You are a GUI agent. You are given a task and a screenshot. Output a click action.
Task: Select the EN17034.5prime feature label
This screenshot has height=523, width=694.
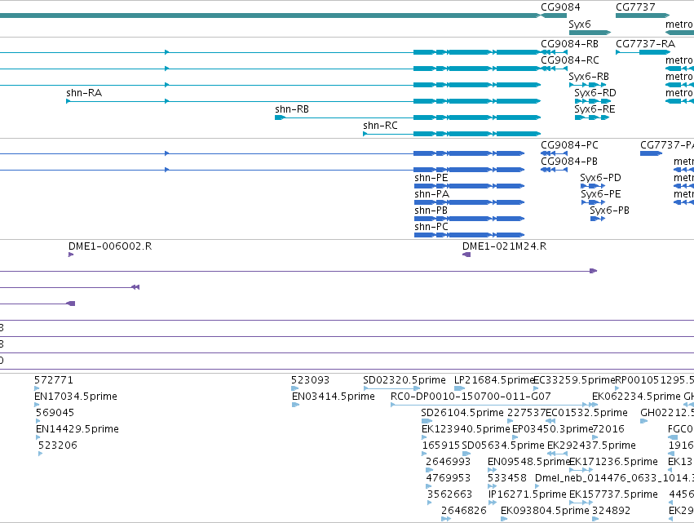click(x=76, y=397)
